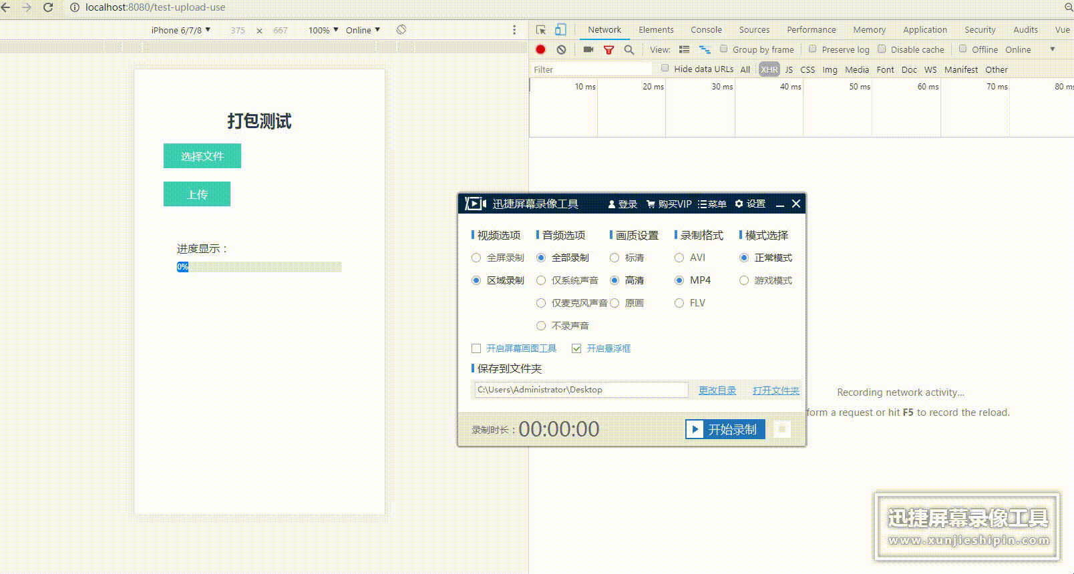This screenshot has width=1074, height=574.
Task: Set quality to 原画
Action: coord(627,303)
